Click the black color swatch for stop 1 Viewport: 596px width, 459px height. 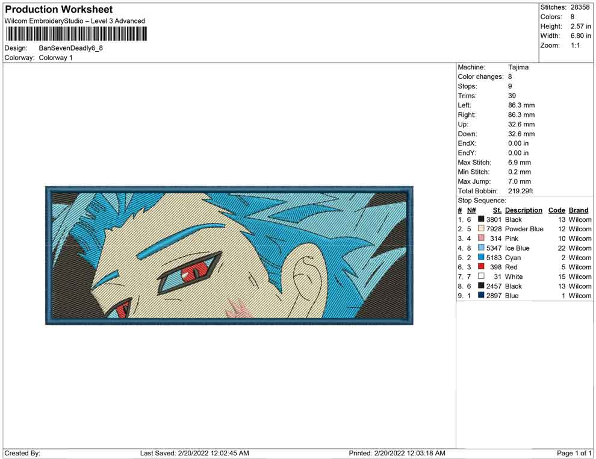481,219
